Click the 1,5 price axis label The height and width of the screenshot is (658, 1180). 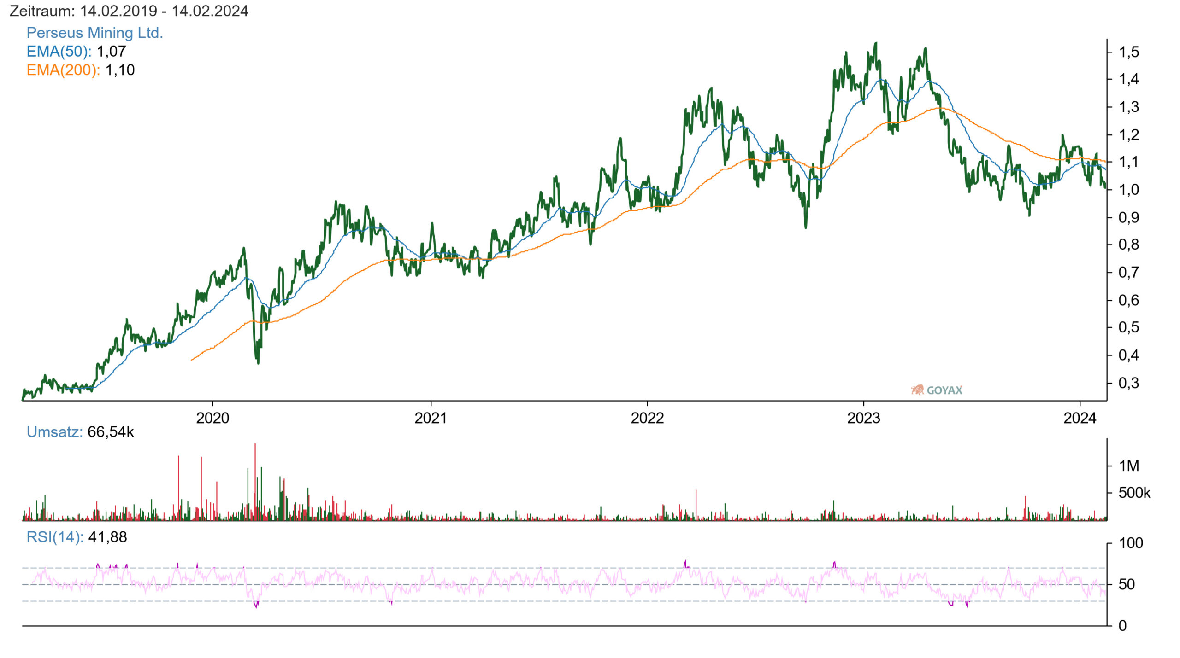click(x=1129, y=52)
